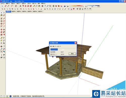Viewport: 126px width, 98px height.
Task: Choose Offset tool in left palette
Action: coord(4,35)
